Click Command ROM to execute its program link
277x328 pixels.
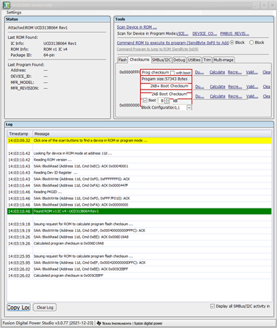click(x=172, y=42)
